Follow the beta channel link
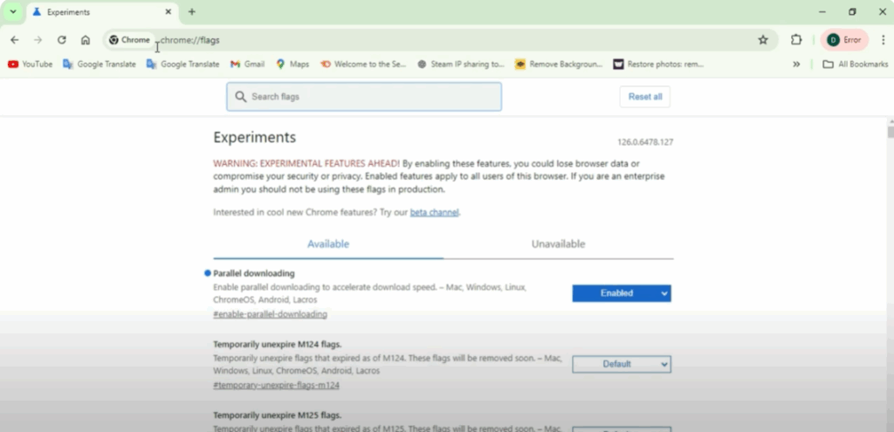 434,213
